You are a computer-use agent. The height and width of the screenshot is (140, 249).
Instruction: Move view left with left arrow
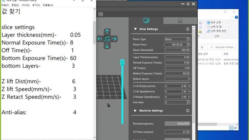click(x=100, y=39)
